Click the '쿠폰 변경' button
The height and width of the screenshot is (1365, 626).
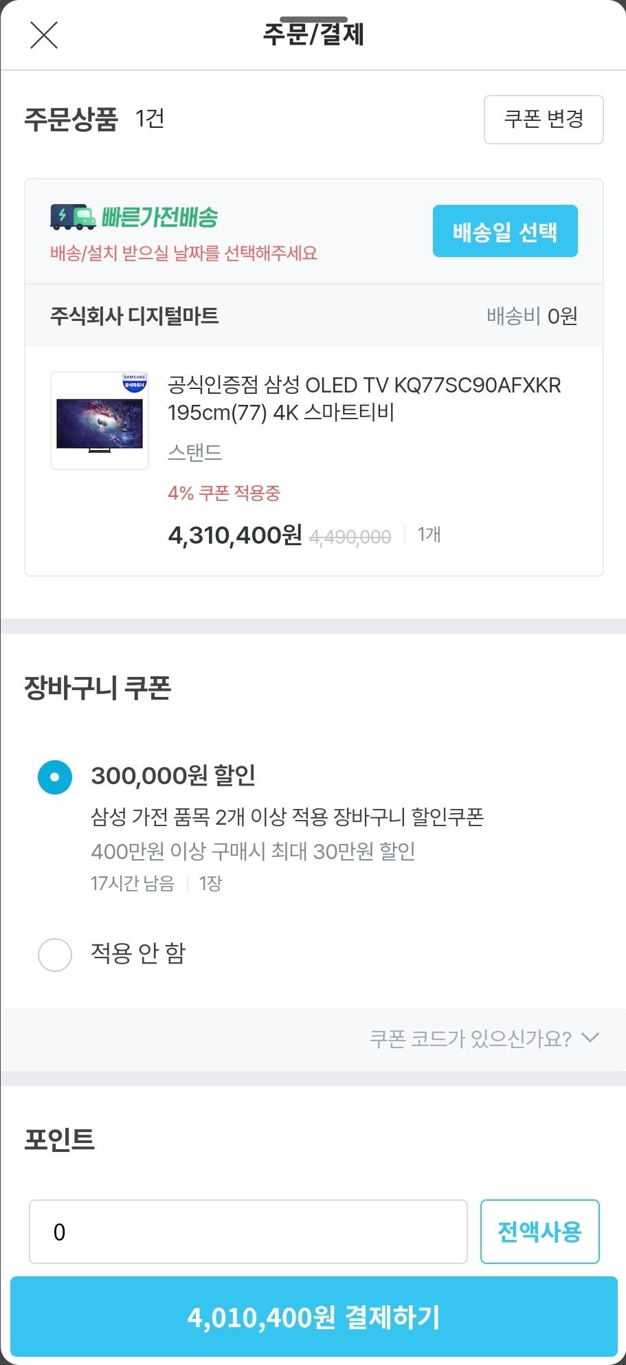click(x=544, y=120)
